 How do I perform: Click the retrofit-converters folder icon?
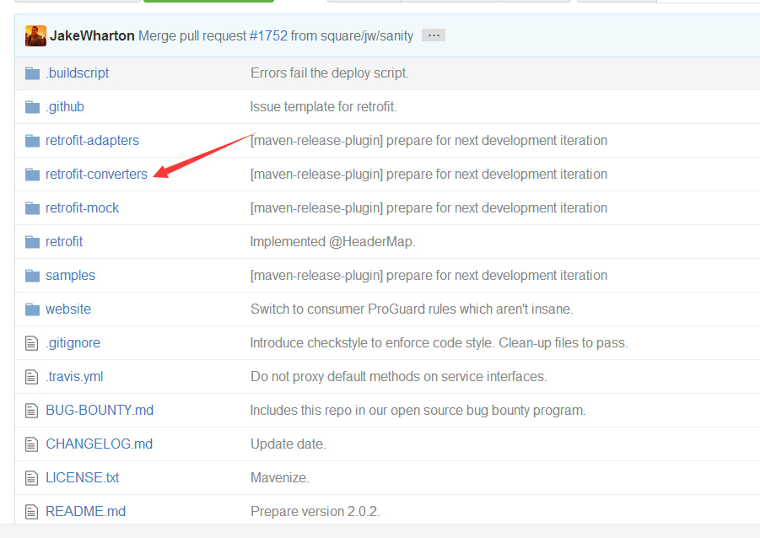32,174
